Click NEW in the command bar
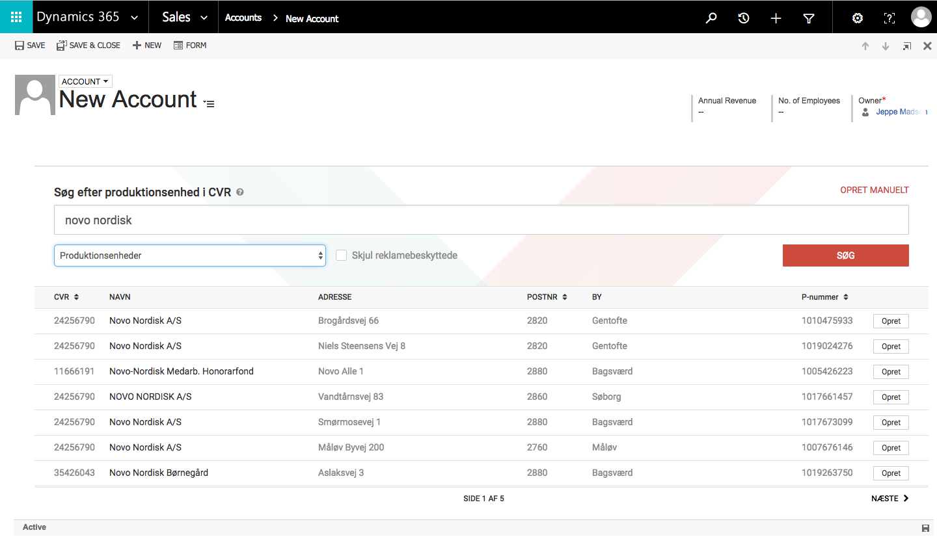 pos(147,46)
